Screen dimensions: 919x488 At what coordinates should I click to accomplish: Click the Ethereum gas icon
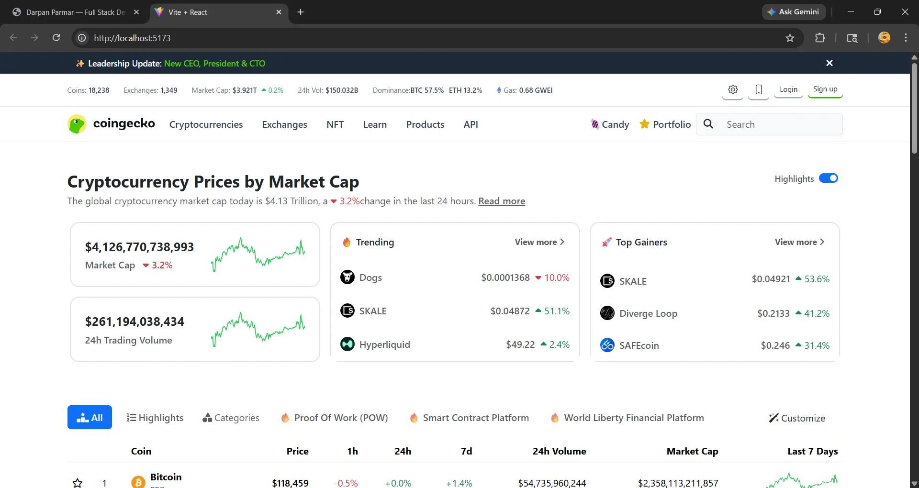pyautogui.click(x=499, y=90)
